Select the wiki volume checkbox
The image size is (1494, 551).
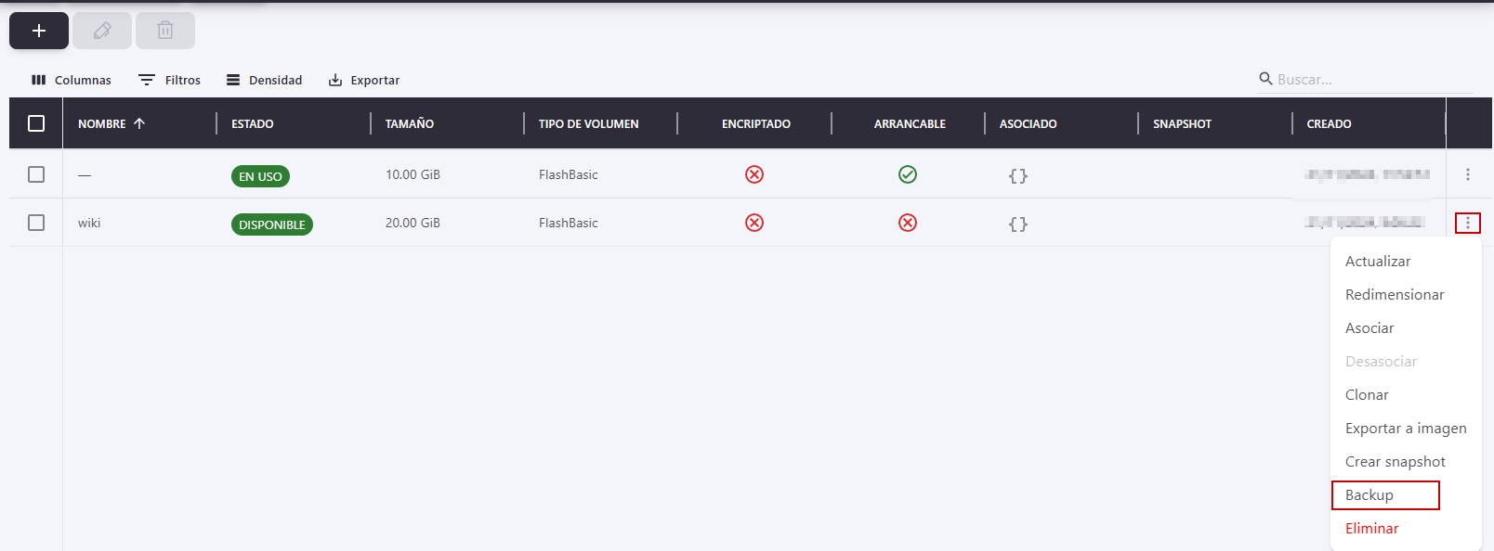pyautogui.click(x=36, y=223)
